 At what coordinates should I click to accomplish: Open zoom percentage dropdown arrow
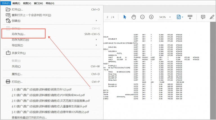[170, 17]
